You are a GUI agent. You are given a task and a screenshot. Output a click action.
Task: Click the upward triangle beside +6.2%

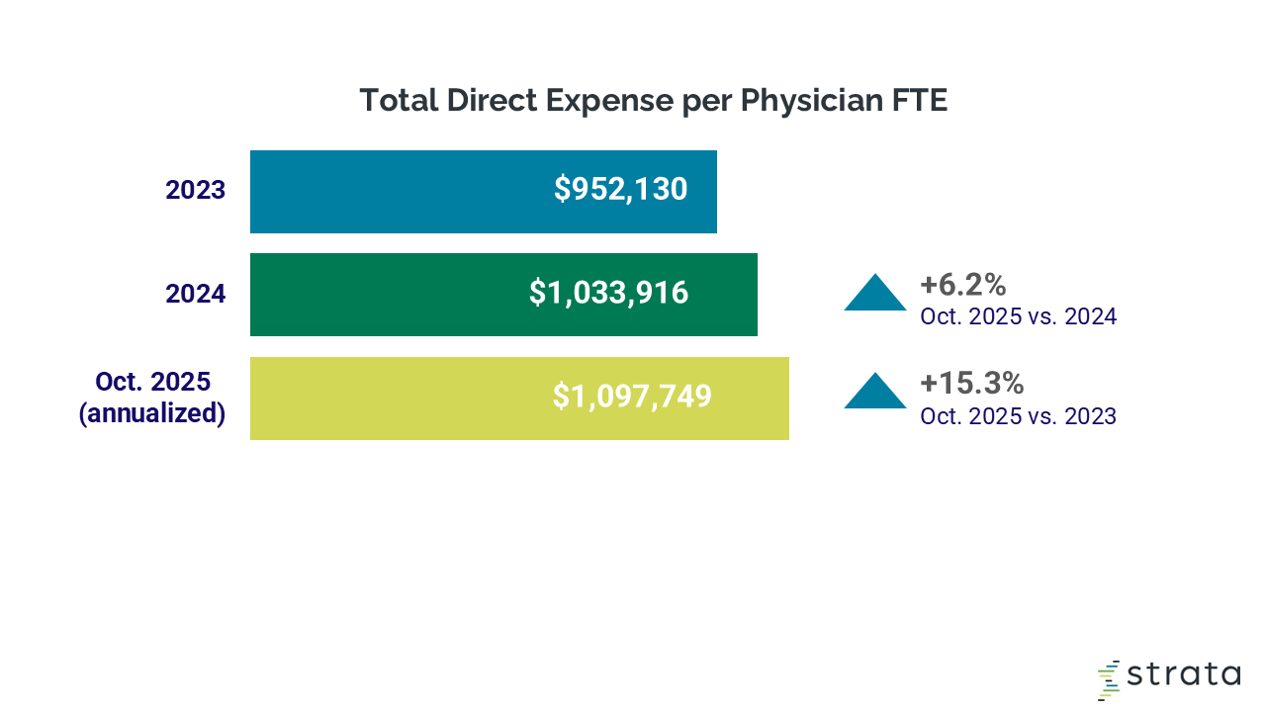pyautogui.click(x=874, y=294)
